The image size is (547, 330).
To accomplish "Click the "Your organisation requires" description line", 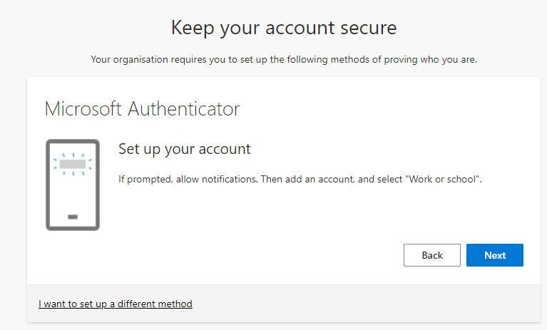I will pos(284,59).
